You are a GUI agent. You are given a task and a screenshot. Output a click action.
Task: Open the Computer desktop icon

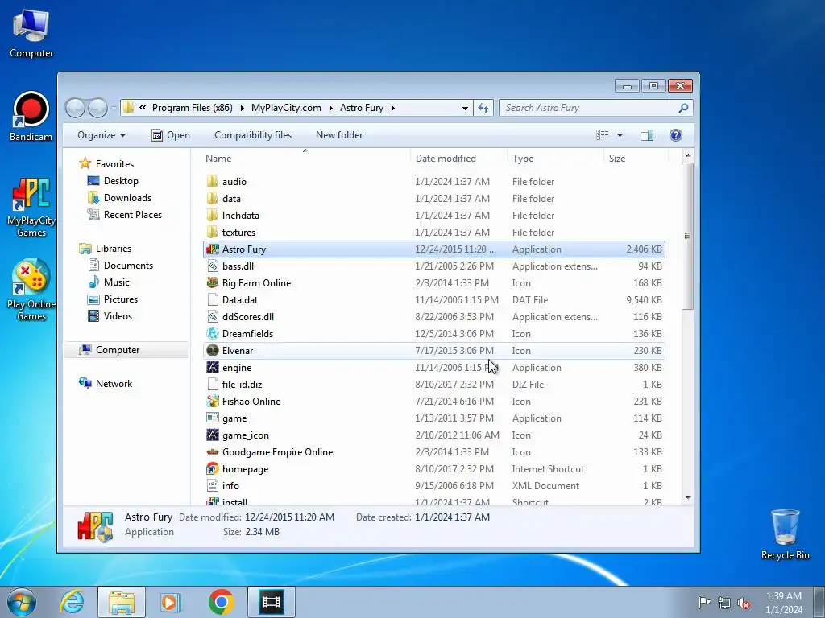pos(31,33)
